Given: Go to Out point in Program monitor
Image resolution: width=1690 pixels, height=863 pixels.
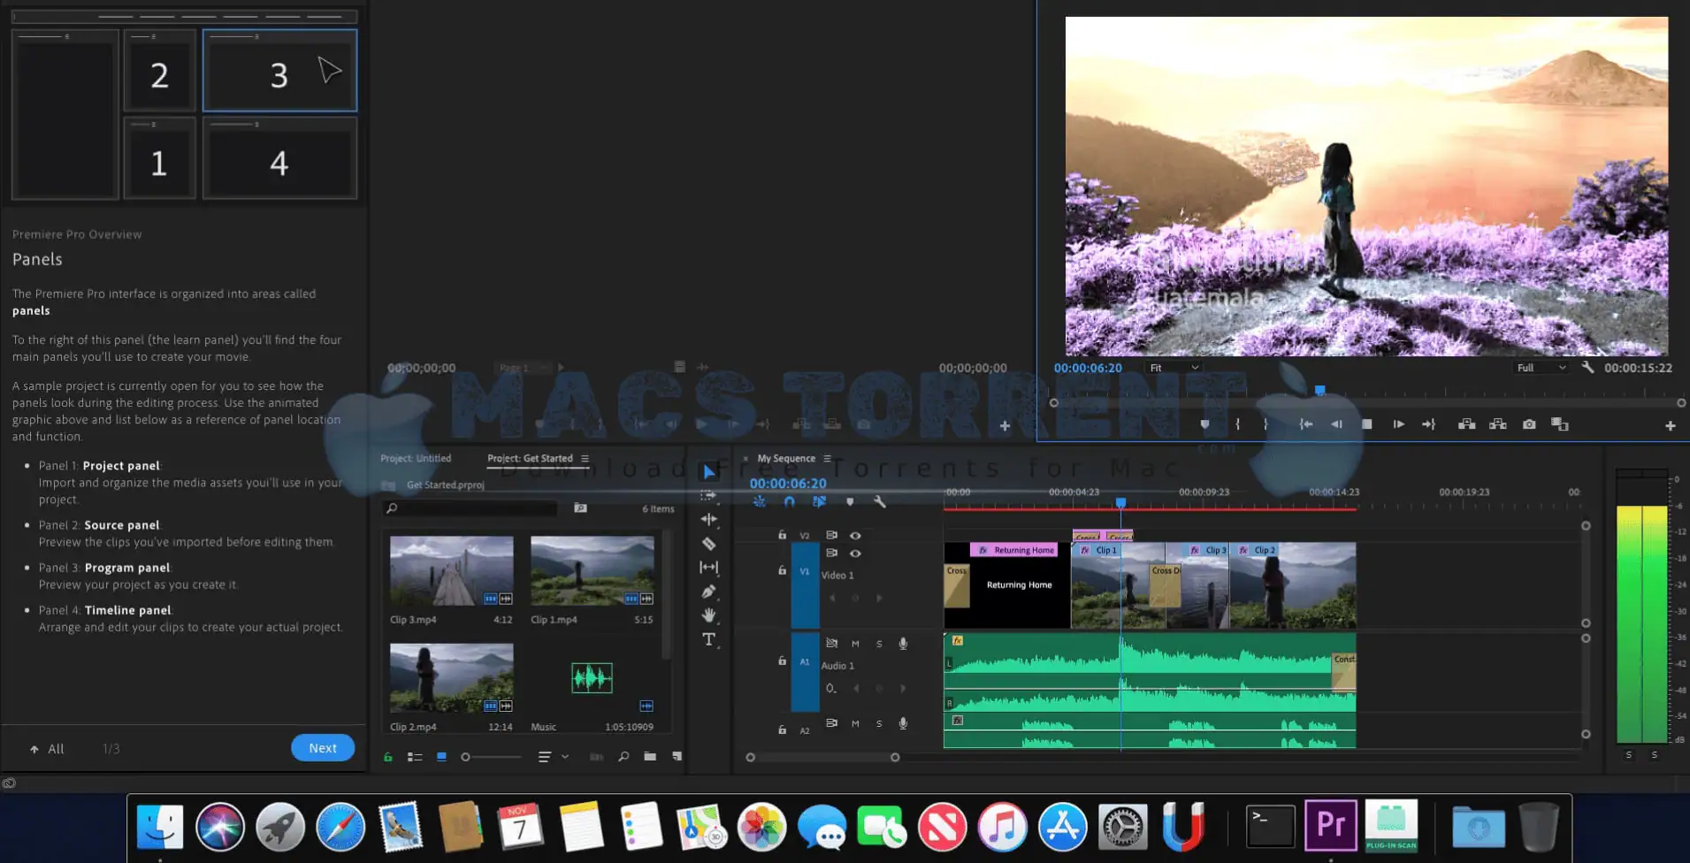Looking at the screenshot, I should click(1428, 424).
